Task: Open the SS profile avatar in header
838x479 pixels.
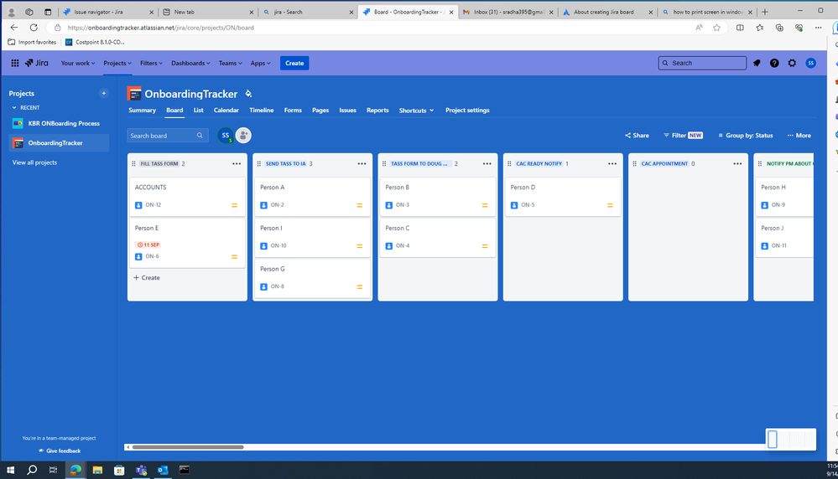Action: pyautogui.click(x=811, y=63)
